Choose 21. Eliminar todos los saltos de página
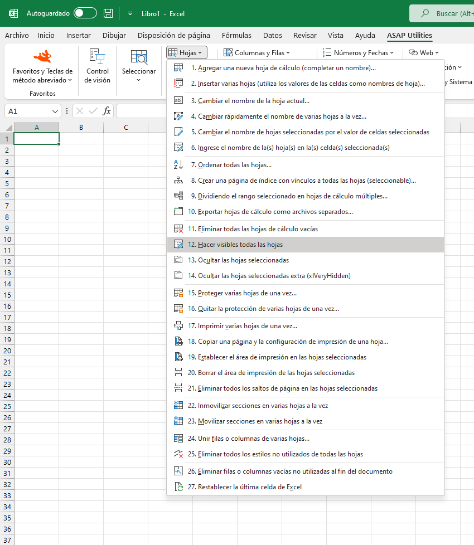The image size is (474, 545). (306, 388)
